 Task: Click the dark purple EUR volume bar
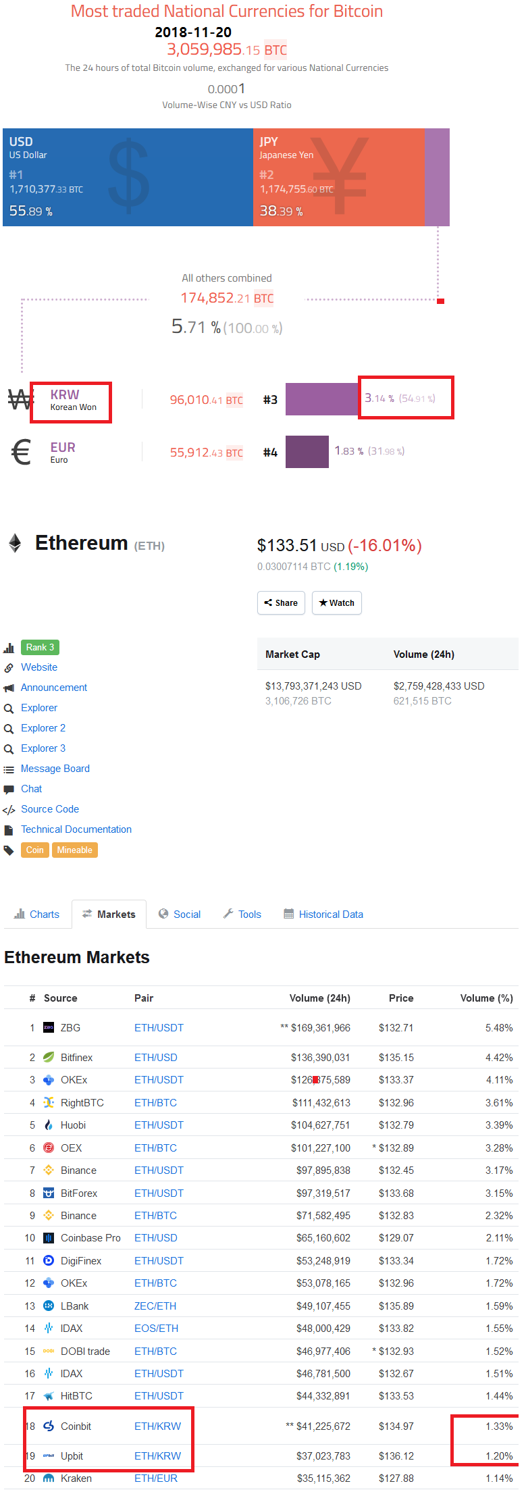pyautogui.click(x=307, y=452)
